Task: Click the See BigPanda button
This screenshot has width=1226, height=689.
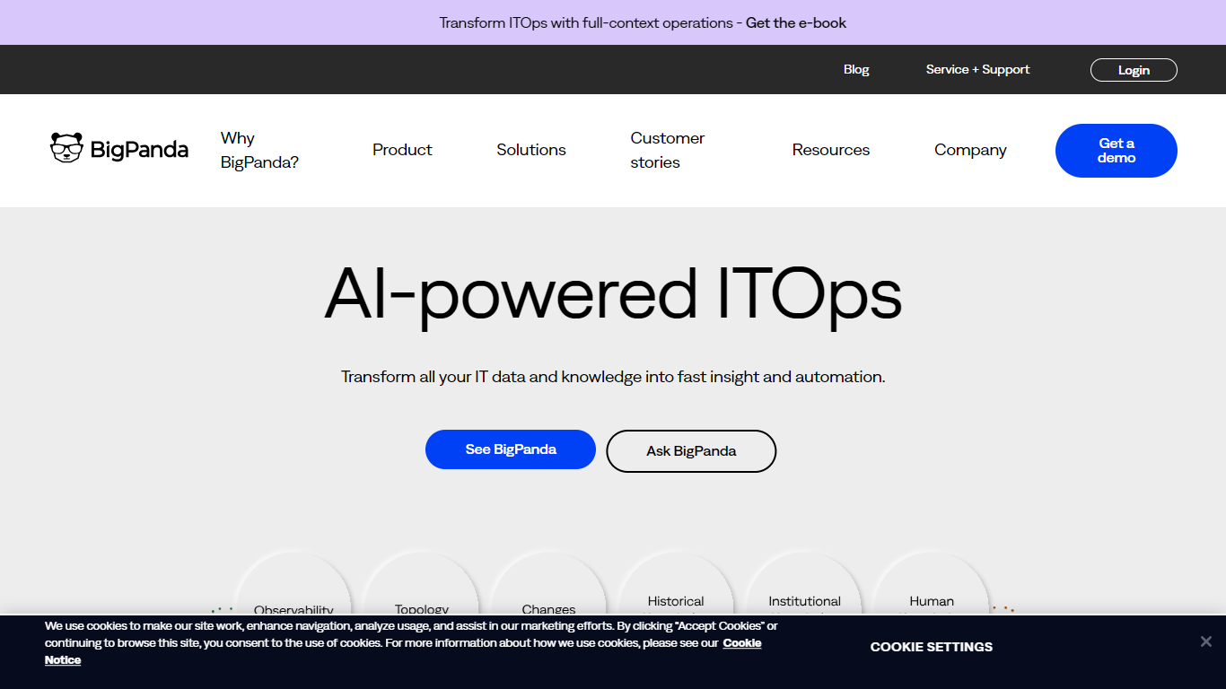Action: pos(511,449)
